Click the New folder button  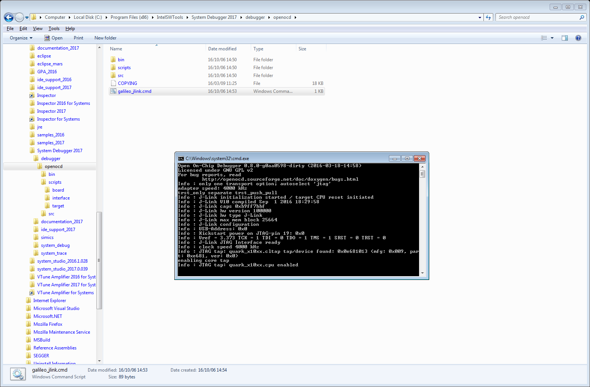pyautogui.click(x=105, y=38)
